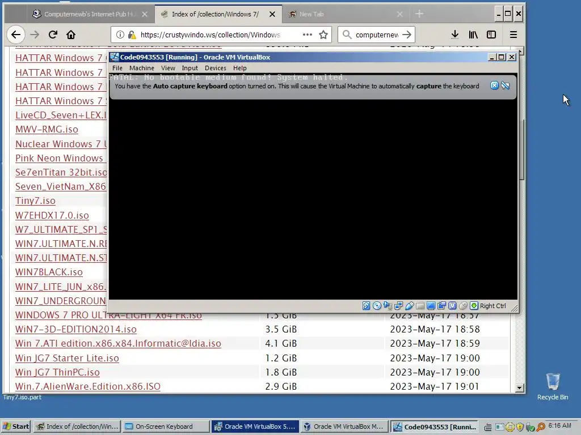This screenshot has width=581, height=435.
Task: Open the page actions three-dot menu
Action: [x=307, y=35]
